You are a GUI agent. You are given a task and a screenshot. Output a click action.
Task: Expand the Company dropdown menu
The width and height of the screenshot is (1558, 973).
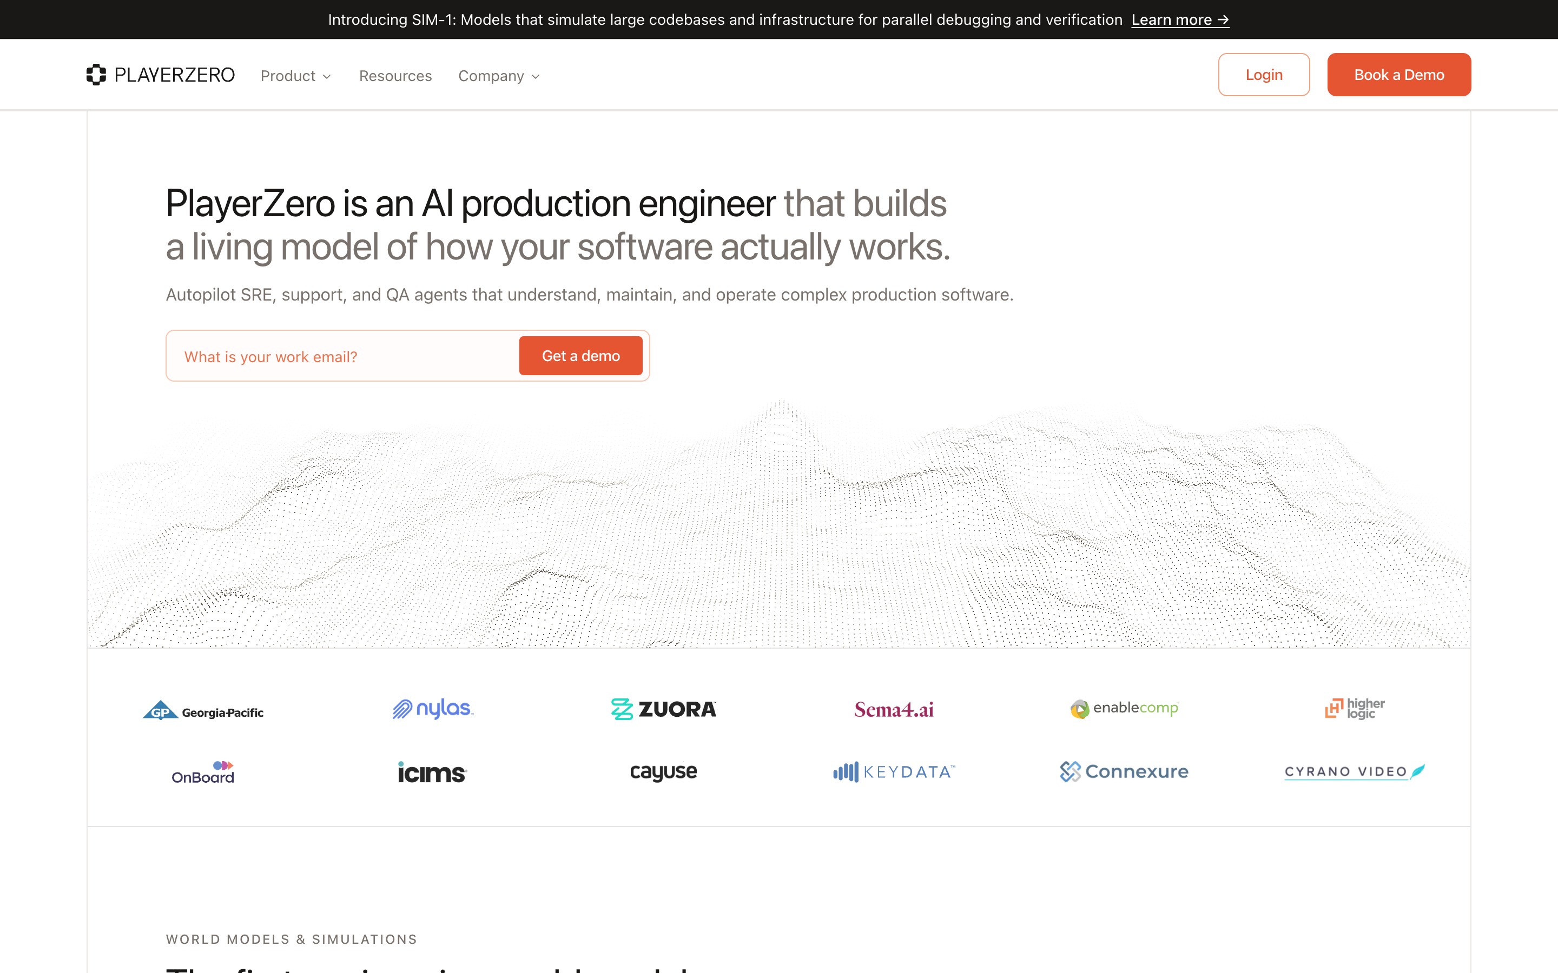(x=499, y=76)
